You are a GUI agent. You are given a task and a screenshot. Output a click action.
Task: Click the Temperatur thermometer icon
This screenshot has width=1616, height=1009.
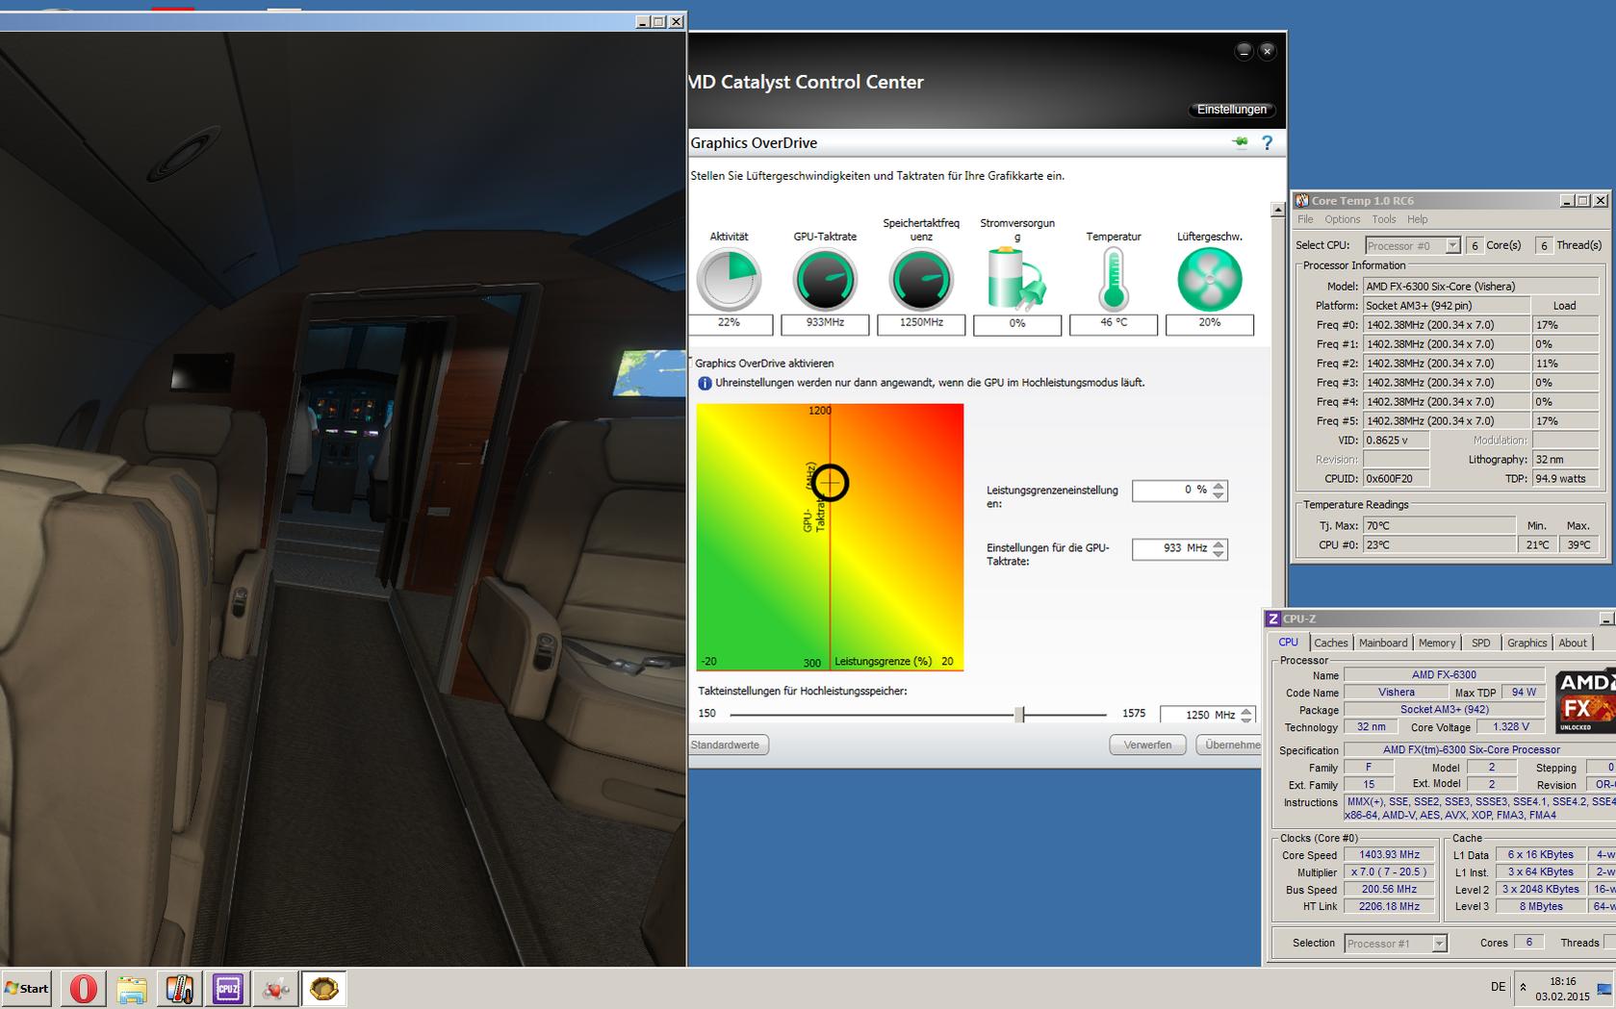1114,280
